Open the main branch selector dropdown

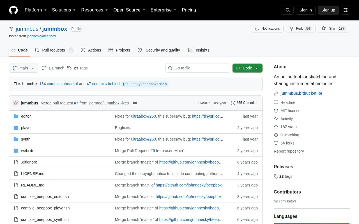(x=24, y=68)
